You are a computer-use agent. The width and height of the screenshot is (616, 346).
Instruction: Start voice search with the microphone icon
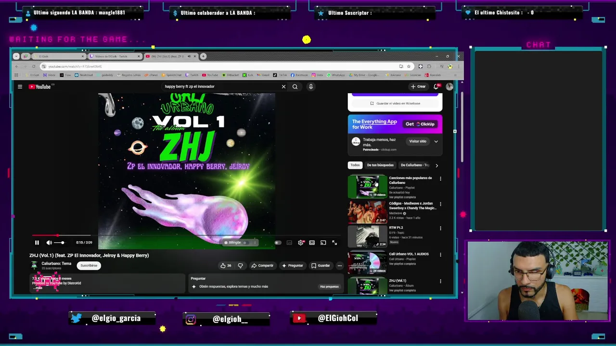(x=311, y=86)
